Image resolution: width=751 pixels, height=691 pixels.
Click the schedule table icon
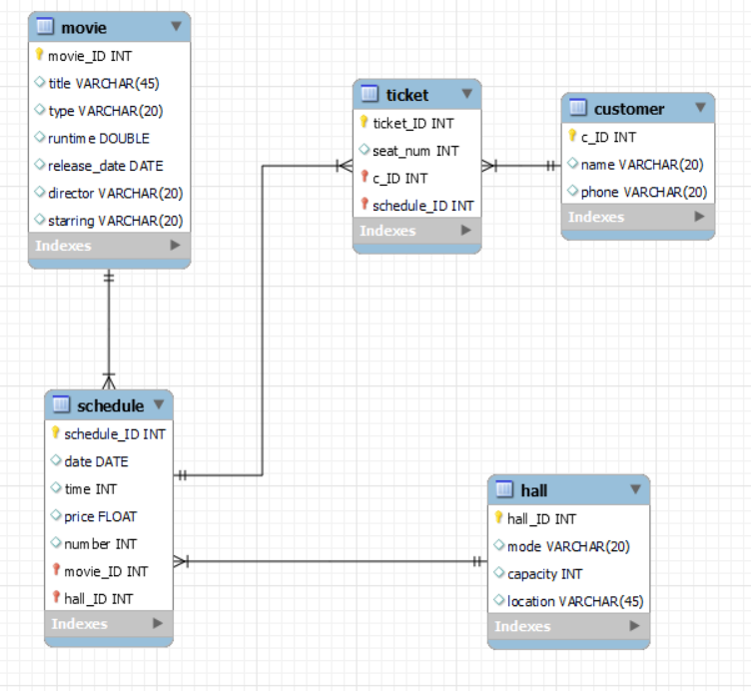click(x=61, y=404)
